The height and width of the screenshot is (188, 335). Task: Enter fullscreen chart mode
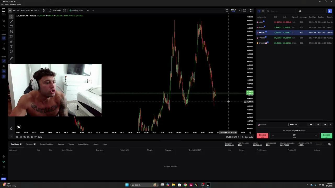(x=251, y=10)
